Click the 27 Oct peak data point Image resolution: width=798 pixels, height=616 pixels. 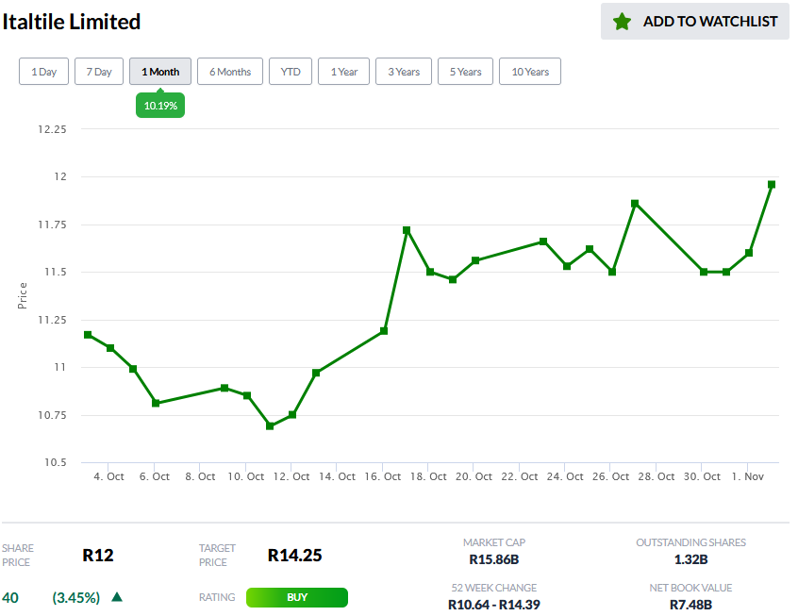coord(635,203)
